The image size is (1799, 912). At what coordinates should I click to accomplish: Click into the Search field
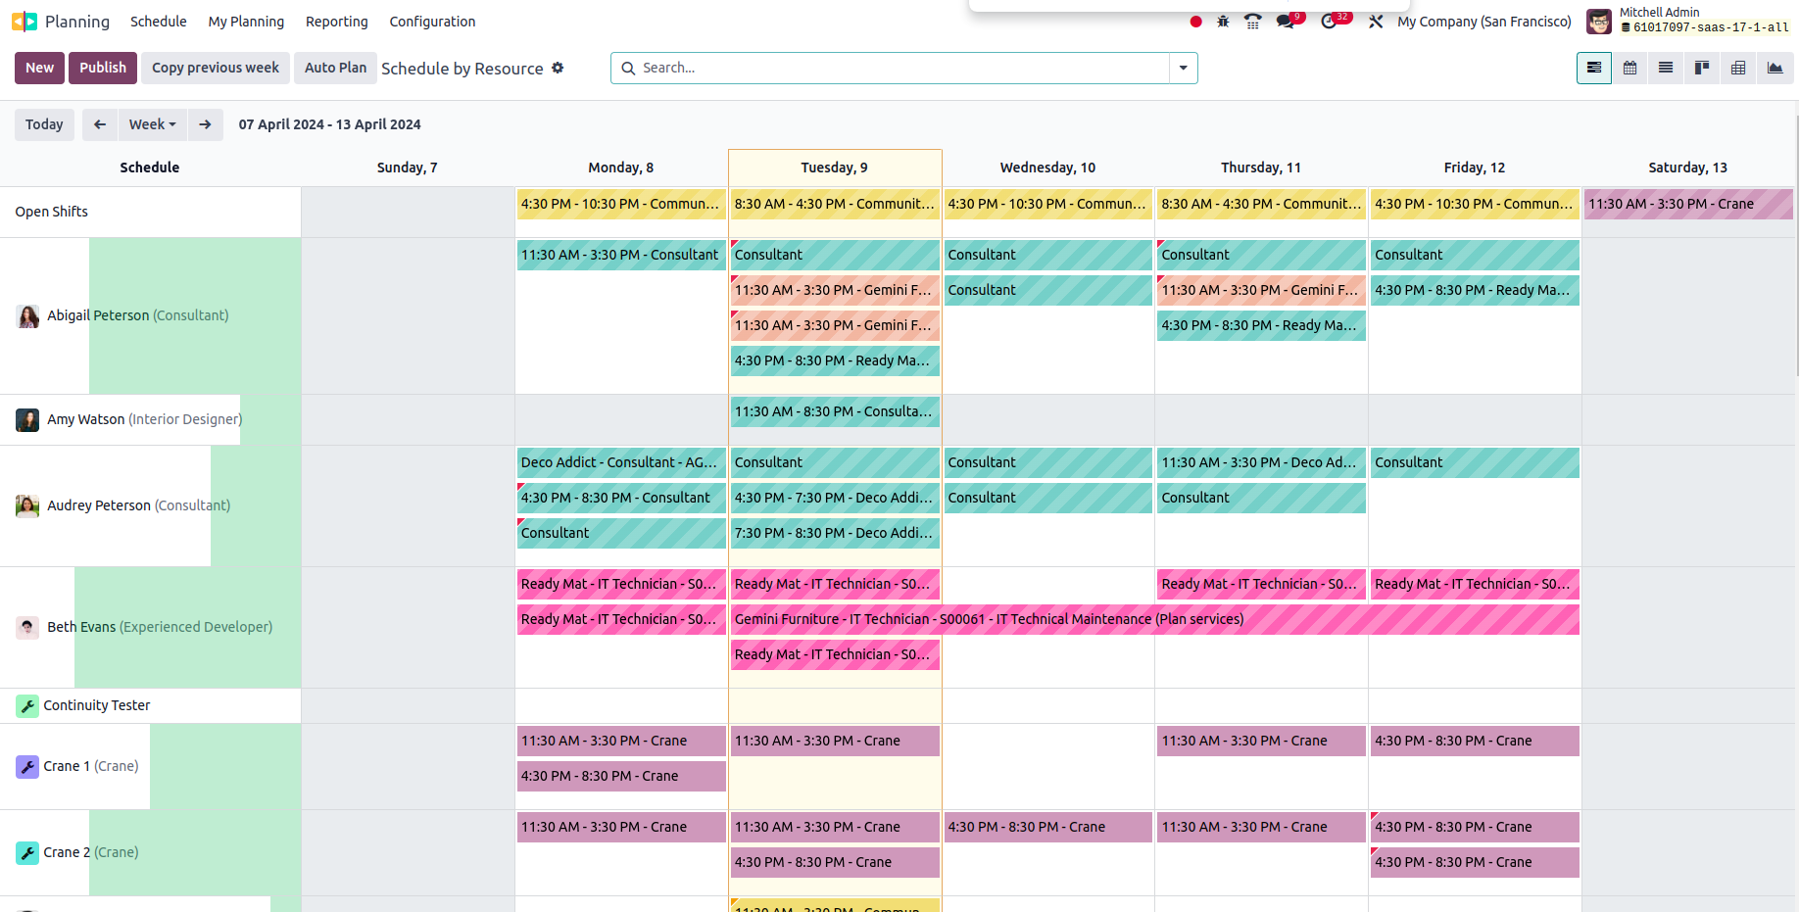pyautogui.click(x=882, y=68)
